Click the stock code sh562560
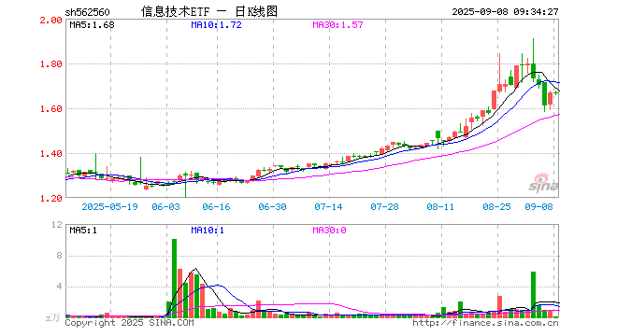The image size is (617, 336). [x=87, y=12]
